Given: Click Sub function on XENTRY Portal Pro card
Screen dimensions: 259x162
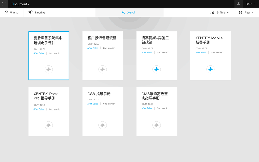Looking at the screenshot, I should [55, 109].
